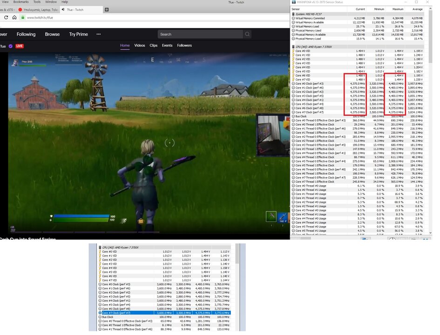
Task: Click the Twitch search magnifier icon
Action: pyautogui.click(x=247, y=34)
